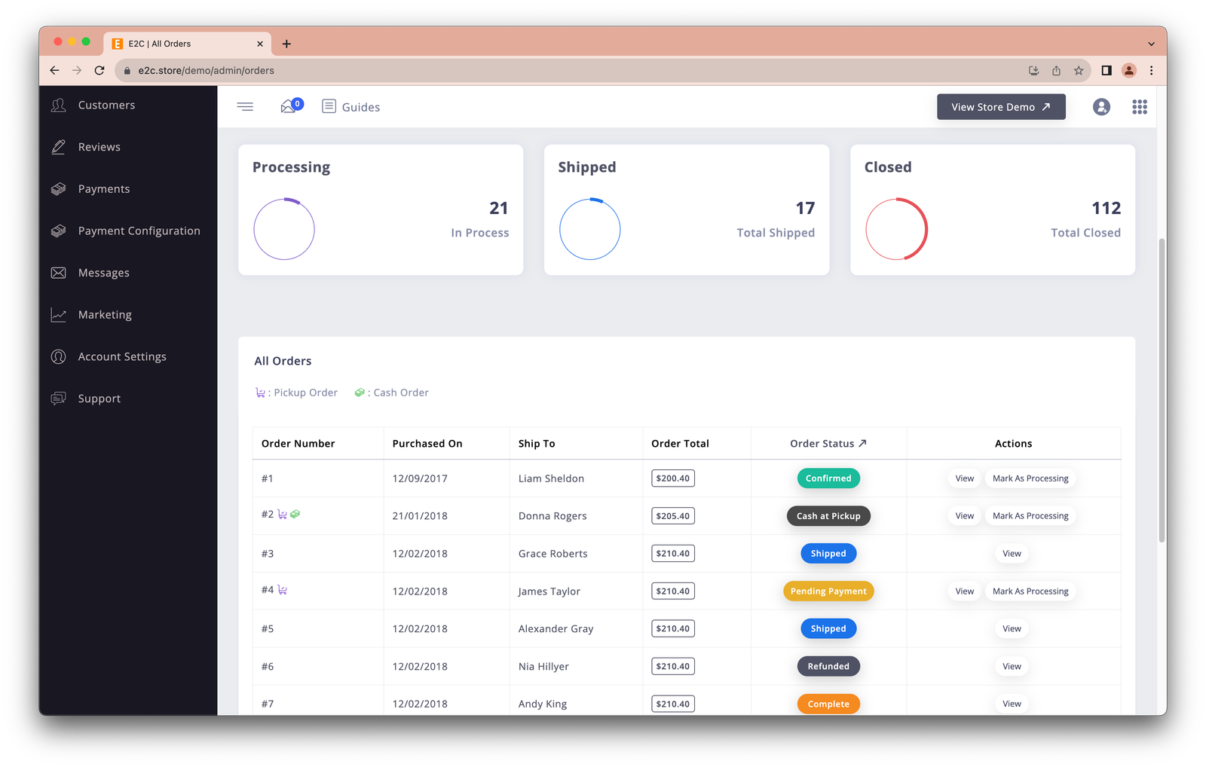The image size is (1206, 767).
Task: View order #3 for Grace Roberts
Action: click(x=1012, y=554)
